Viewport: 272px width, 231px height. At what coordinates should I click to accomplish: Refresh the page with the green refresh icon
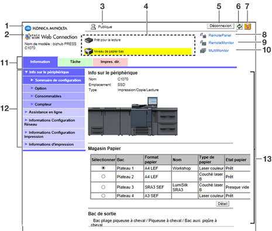[x=239, y=26]
